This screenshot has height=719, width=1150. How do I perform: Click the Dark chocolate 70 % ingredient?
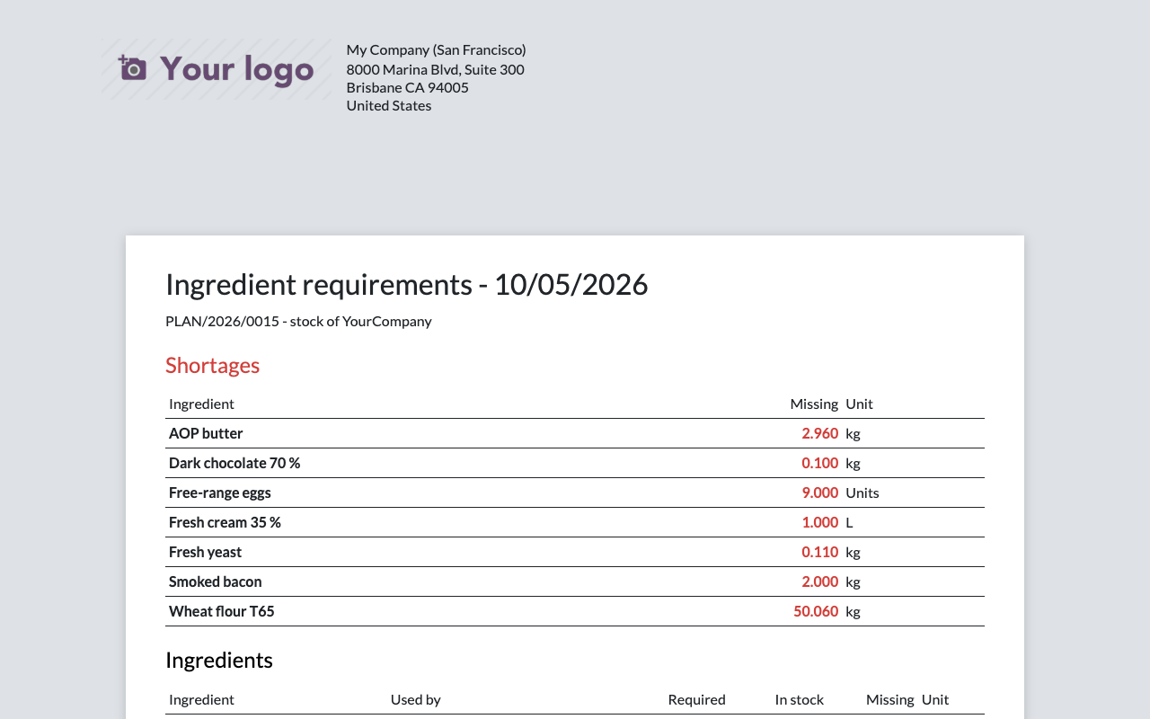234,463
